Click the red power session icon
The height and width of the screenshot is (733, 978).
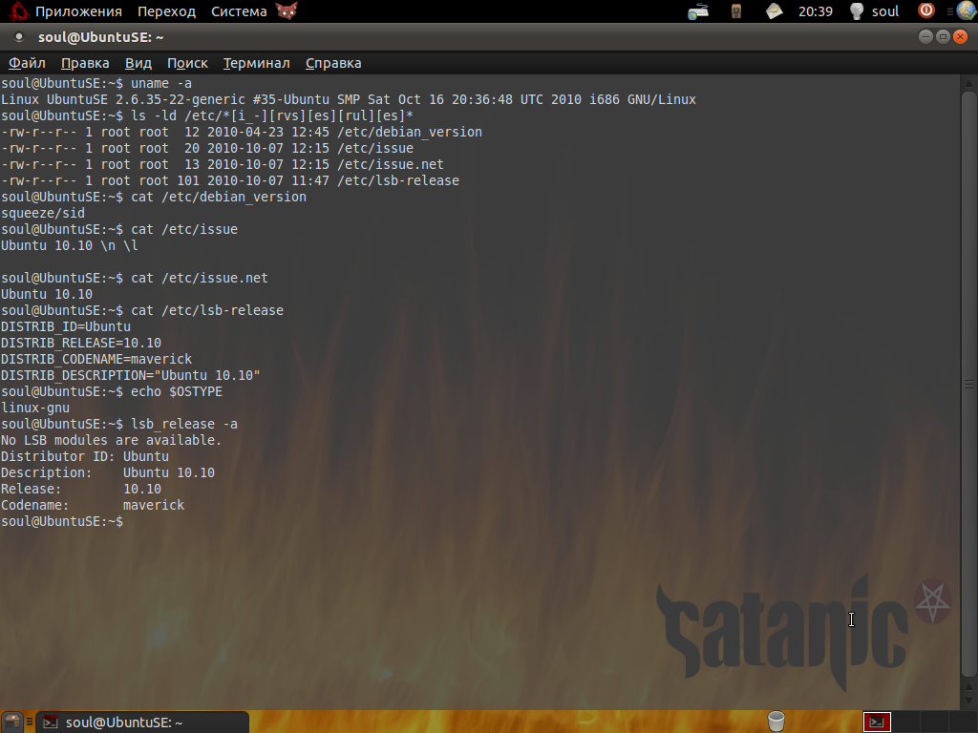click(926, 10)
